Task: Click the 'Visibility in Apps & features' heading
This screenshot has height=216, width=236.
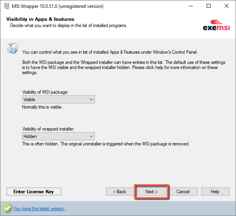Action: pyautogui.click(x=40, y=19)
